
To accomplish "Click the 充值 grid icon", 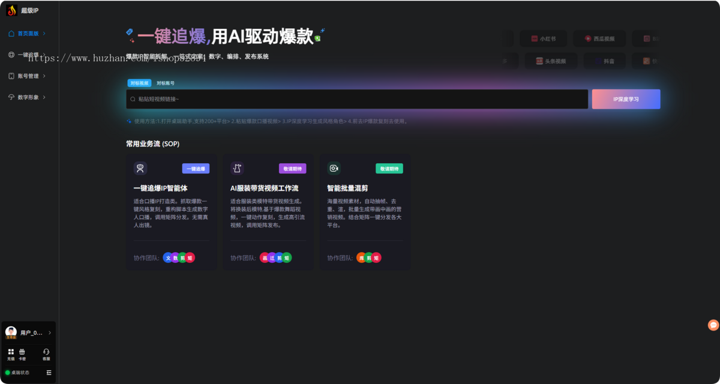I will pyautogui.click(x=11, y=352).
